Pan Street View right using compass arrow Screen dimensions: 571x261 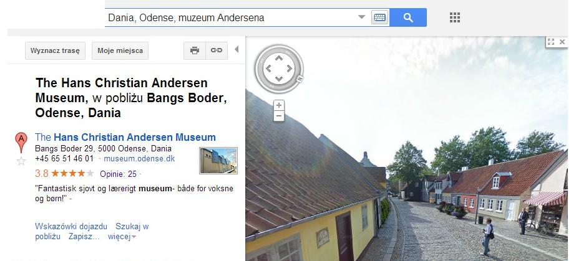(290, 69)
